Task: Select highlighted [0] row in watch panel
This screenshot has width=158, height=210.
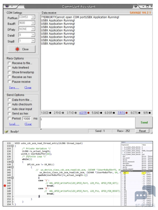Action: 137,173
